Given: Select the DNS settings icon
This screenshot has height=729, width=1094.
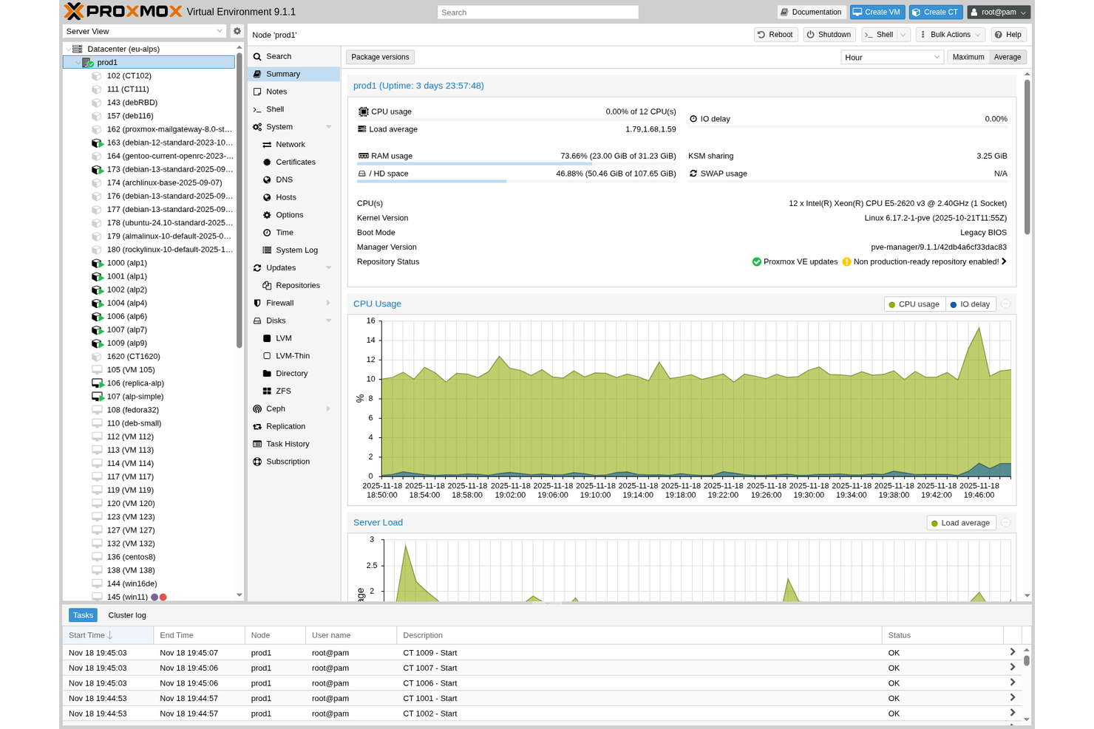Looking at the screenshot, I should click(266, 179).
